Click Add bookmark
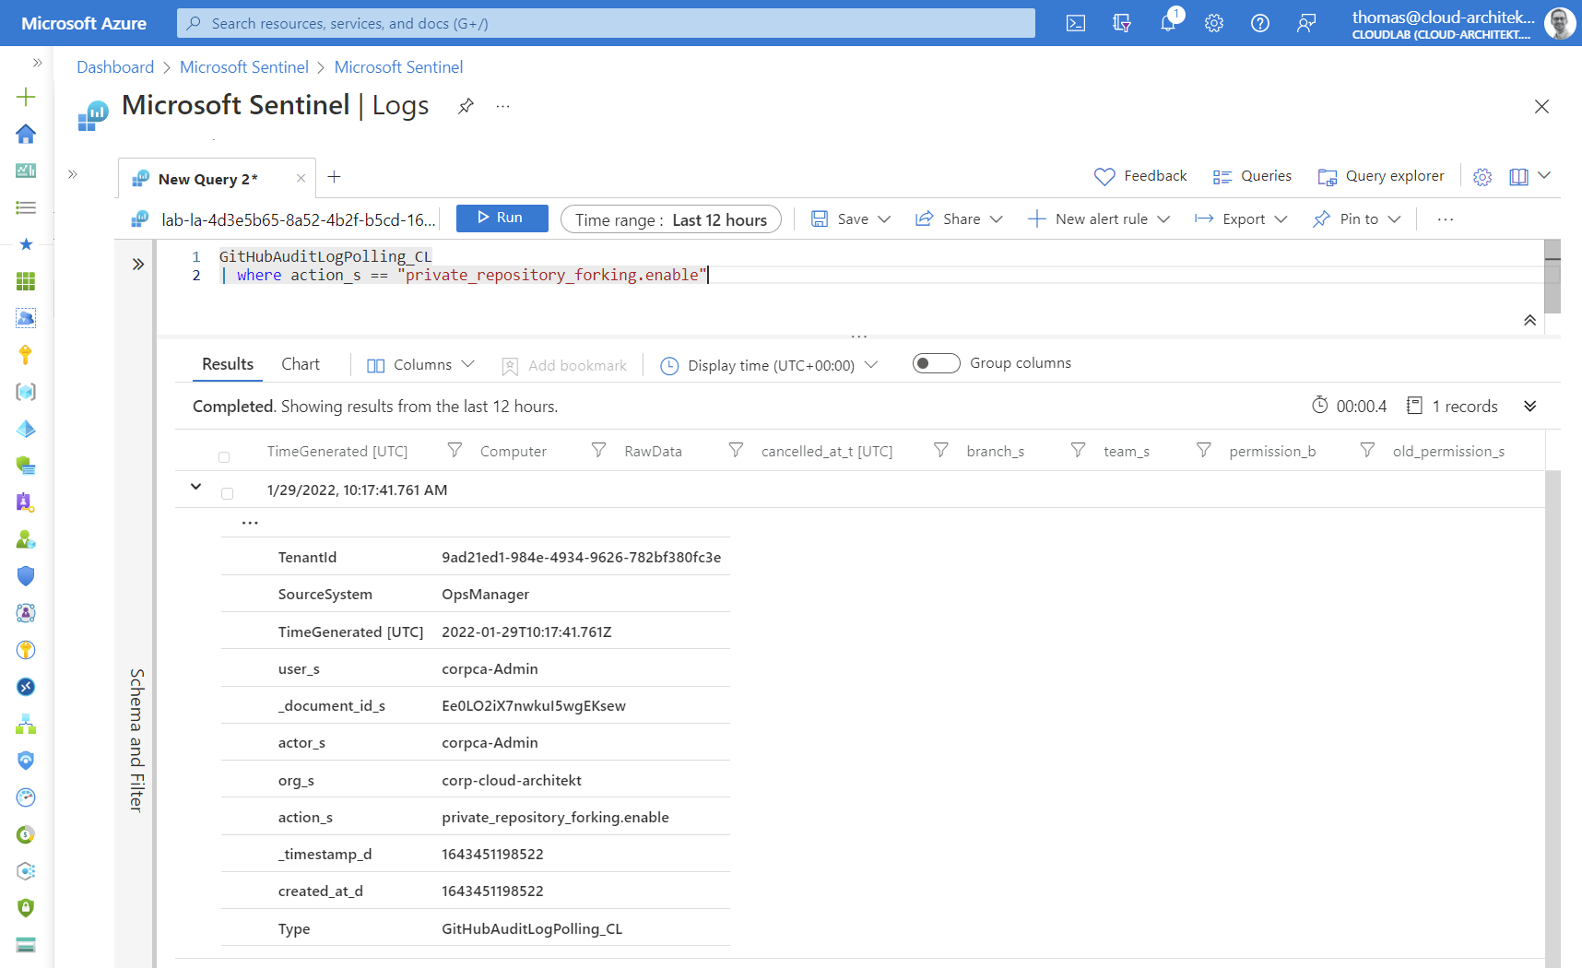 (564, 366)
